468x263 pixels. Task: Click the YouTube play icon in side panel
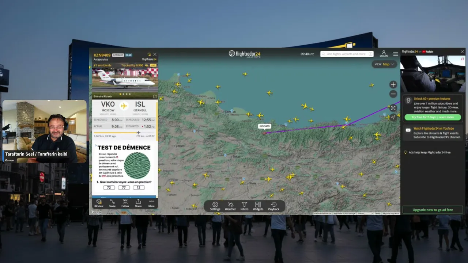(408, 130)
